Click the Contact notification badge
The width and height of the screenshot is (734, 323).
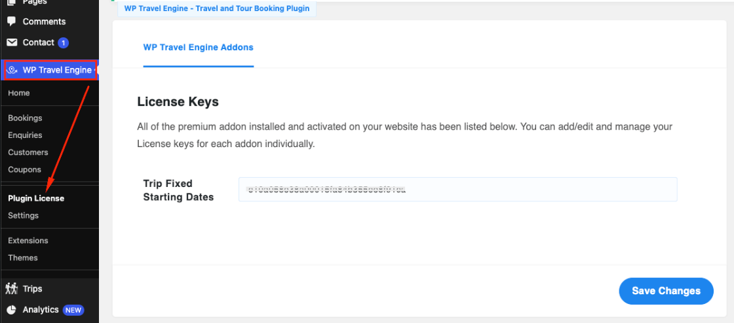pos(63,43)
